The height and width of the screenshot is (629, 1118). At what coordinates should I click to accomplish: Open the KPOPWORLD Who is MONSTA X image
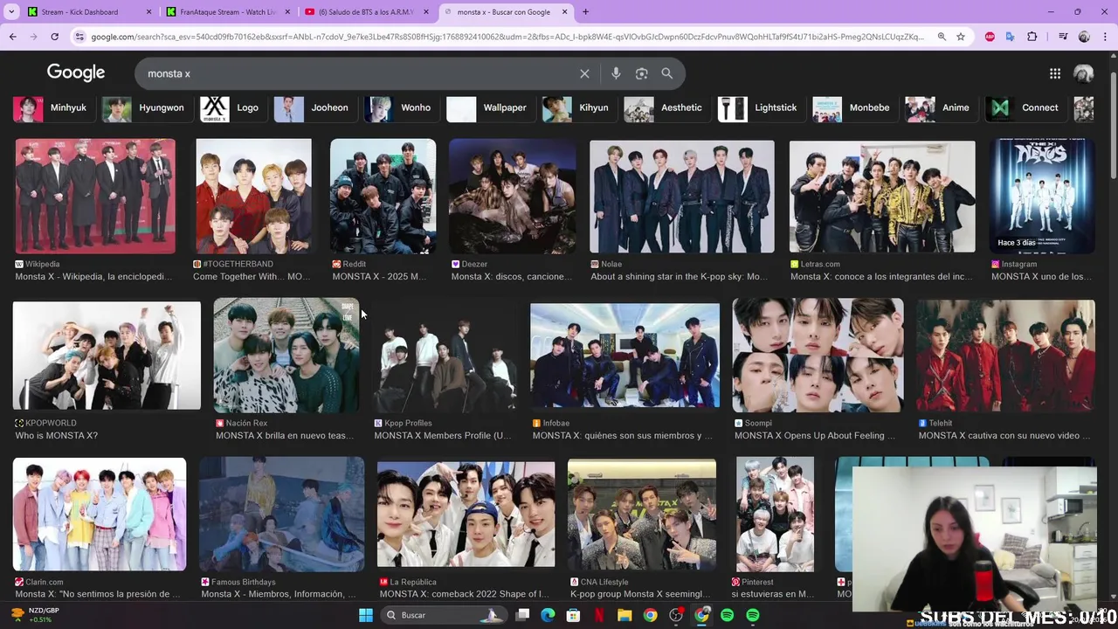pos(107,356)
